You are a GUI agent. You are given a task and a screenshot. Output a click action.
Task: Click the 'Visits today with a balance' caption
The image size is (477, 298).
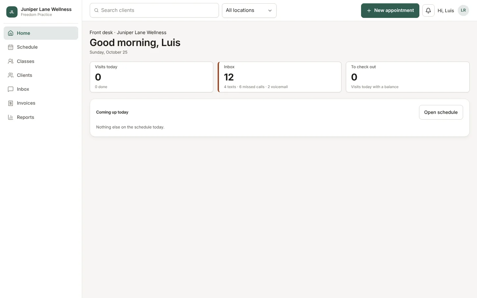375,87
